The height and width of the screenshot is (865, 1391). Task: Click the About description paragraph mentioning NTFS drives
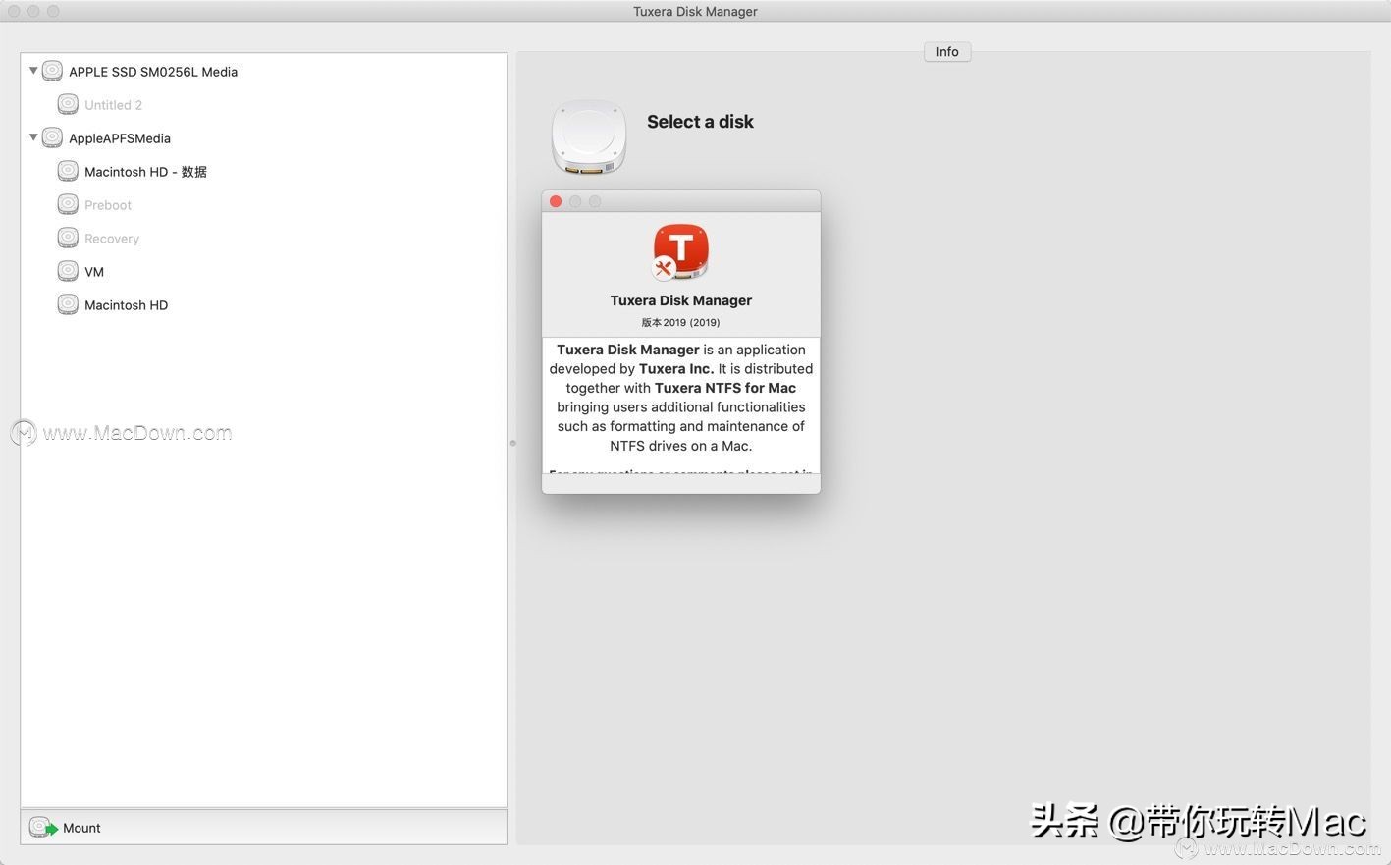pyautogui.click(x=681, y=398)
